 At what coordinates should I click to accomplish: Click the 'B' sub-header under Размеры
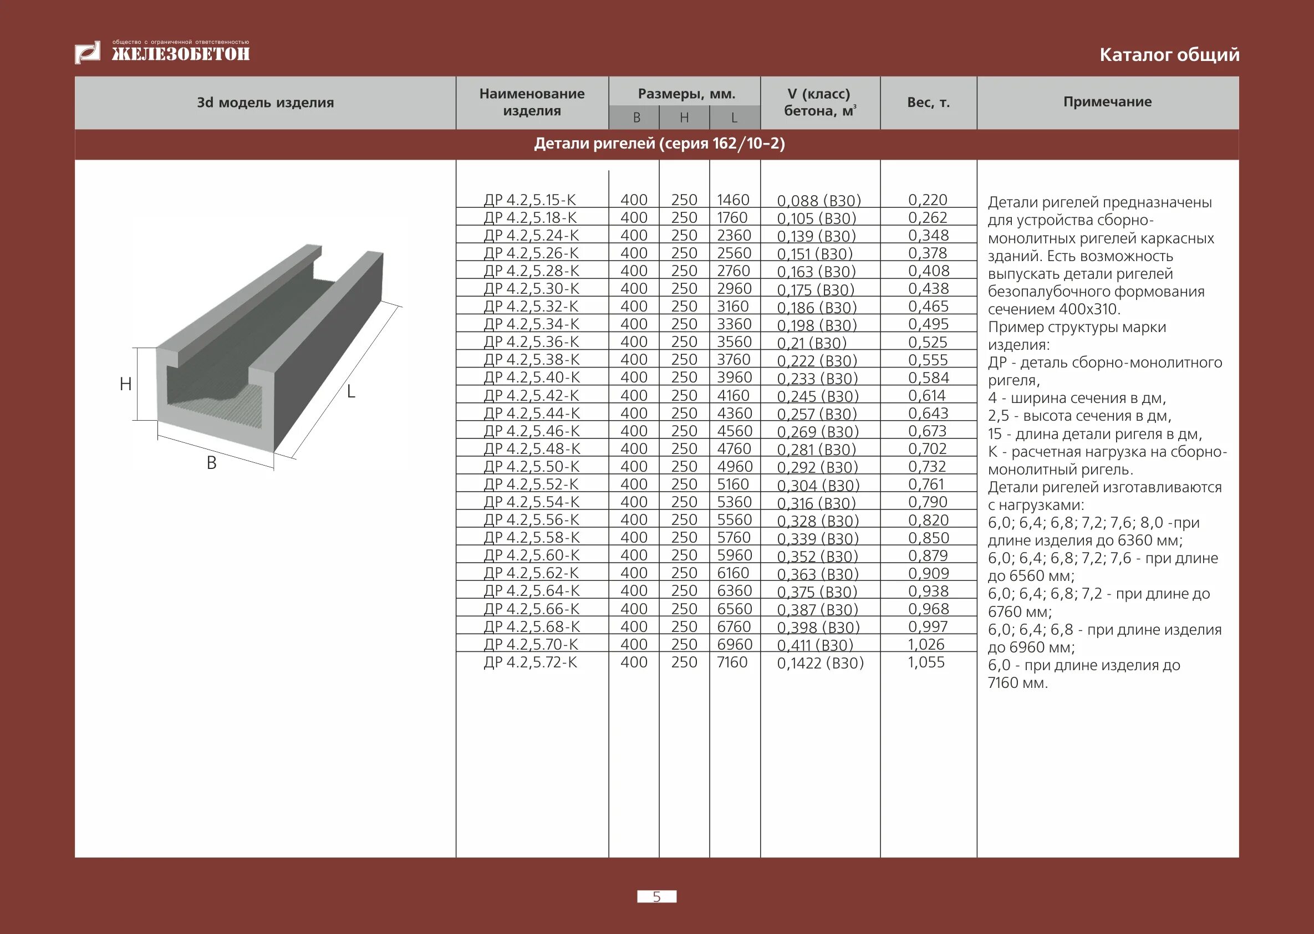tap(637, 118)
